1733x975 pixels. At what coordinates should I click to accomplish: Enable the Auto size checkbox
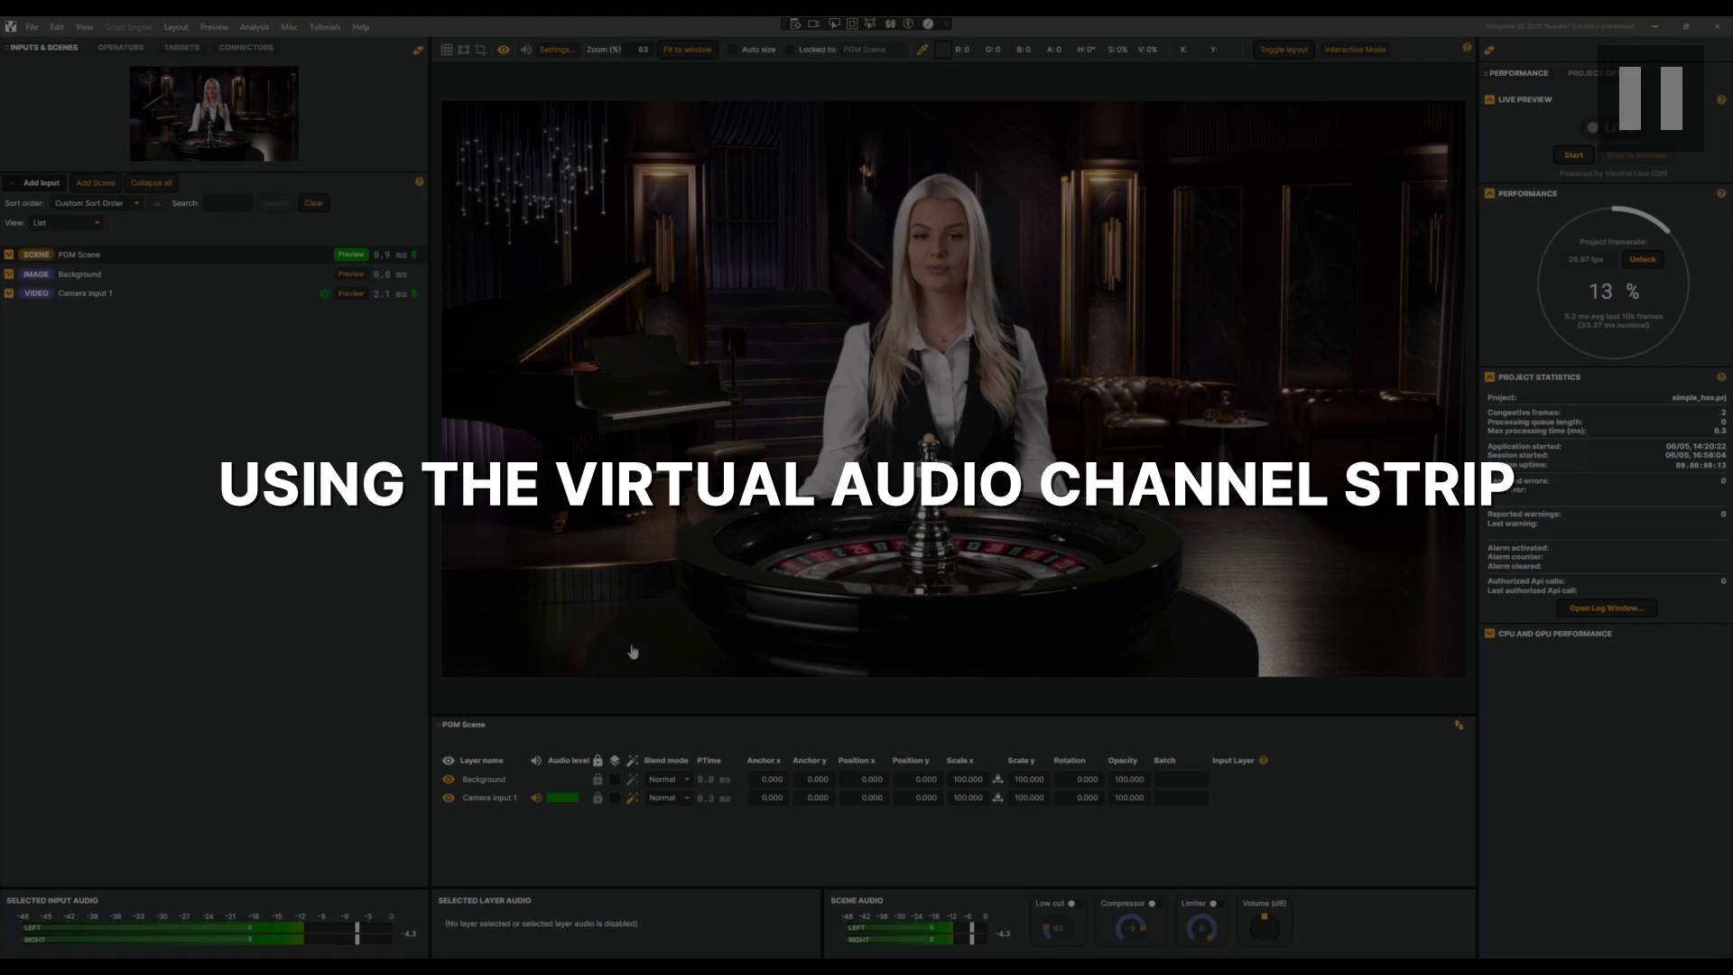pyautogui.click(x=733, y=50)
